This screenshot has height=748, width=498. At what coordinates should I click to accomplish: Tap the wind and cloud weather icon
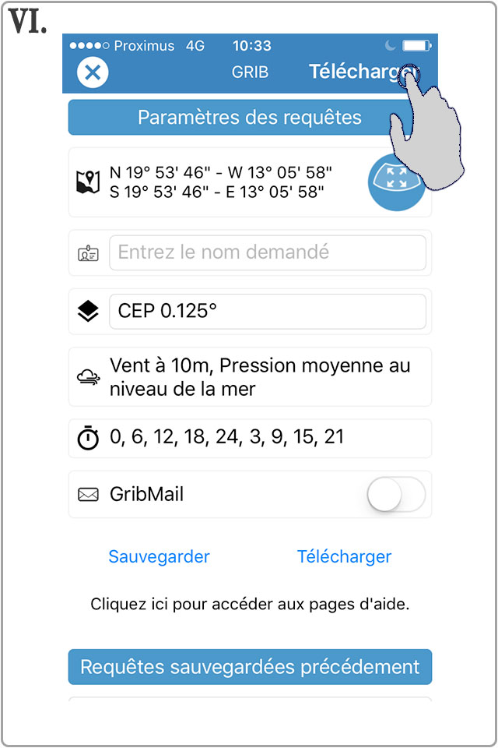point(88,376)
